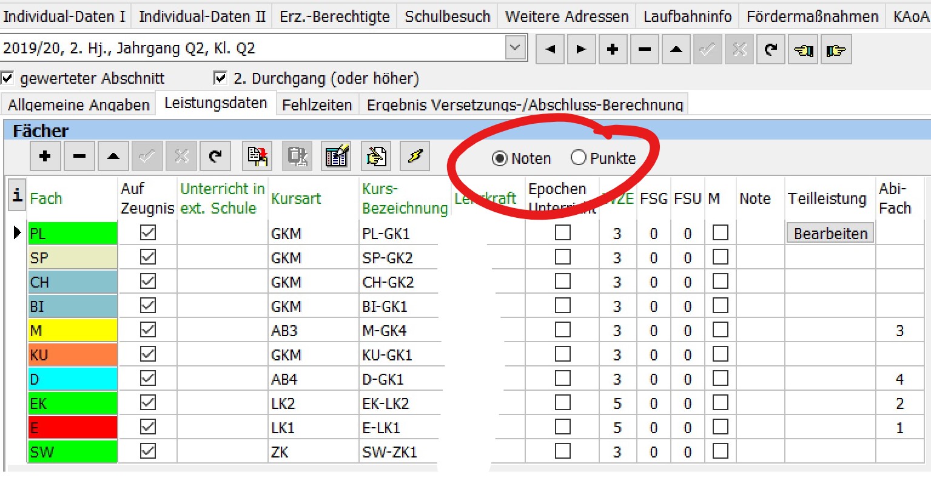Switch to the Fehlzeiten tab
The height and width of the screenshot is (486, 931).
(317, 104)
